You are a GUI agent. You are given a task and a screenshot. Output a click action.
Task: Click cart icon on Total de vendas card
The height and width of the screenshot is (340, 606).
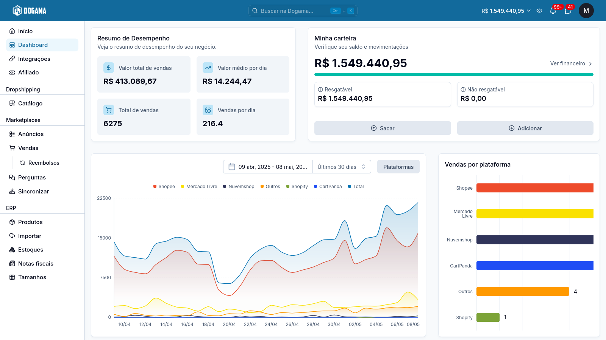coord(109,110)
